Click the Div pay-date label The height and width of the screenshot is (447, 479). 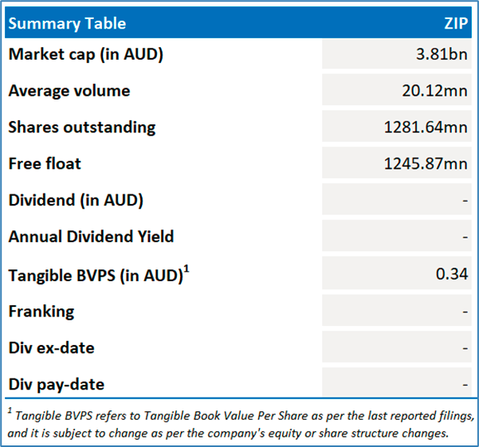57,385
